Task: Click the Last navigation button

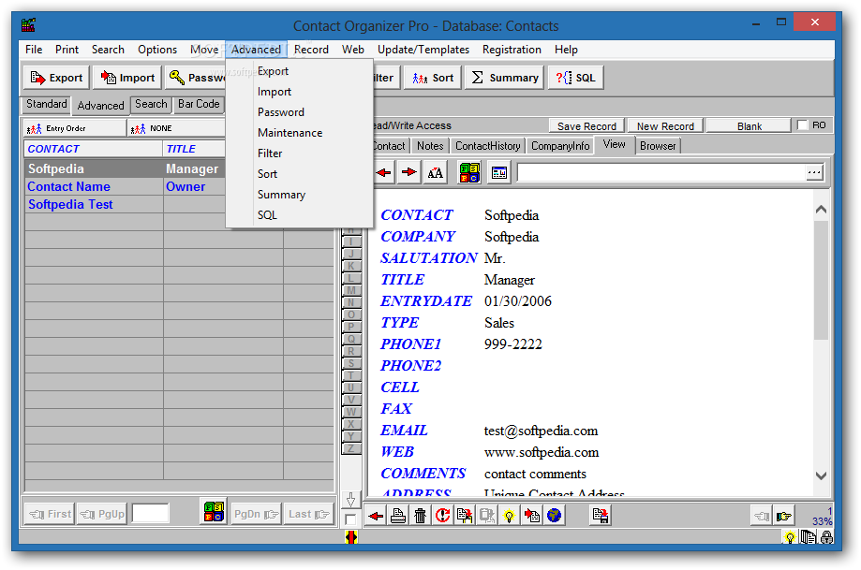Action: [x=308, y=514]
